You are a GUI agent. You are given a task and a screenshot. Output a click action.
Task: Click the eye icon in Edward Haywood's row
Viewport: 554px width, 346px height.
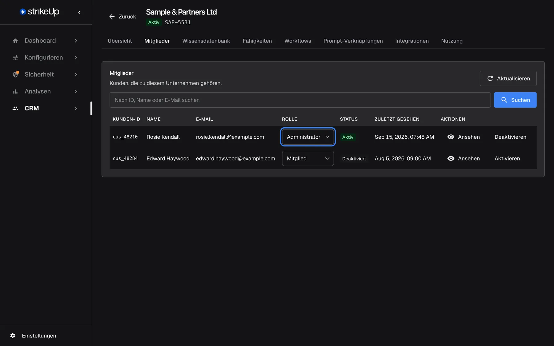click(451, 158)
